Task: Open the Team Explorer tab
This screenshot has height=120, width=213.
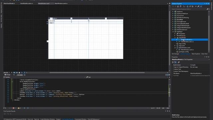Action: pos(196,54)
